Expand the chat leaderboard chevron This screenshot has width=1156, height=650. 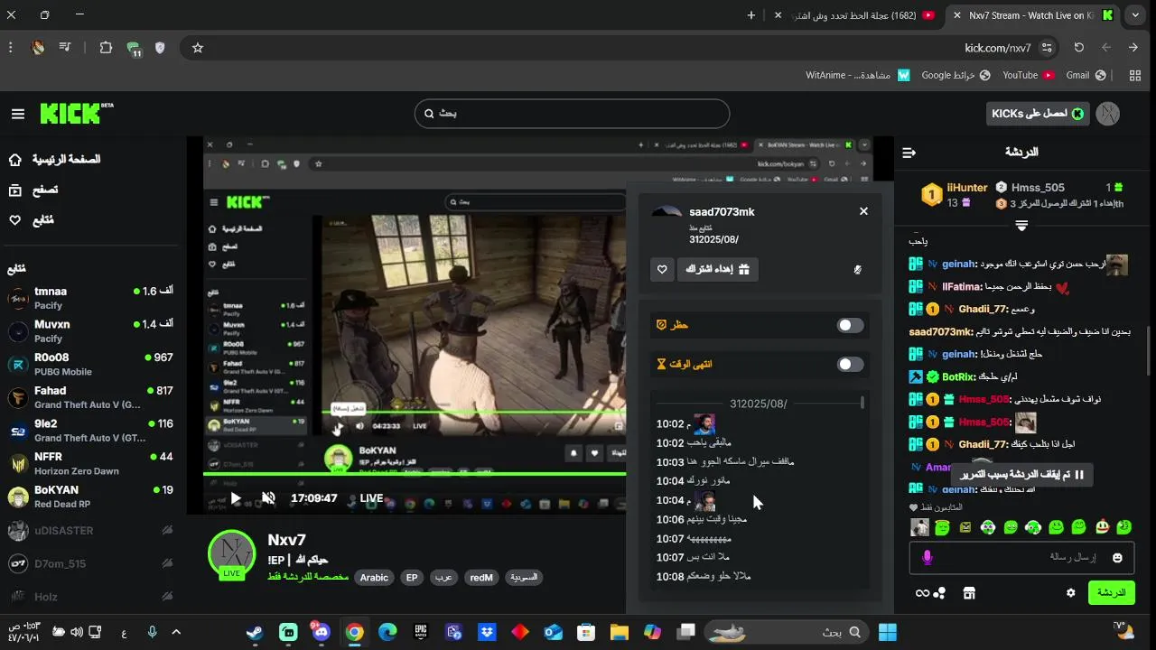click(x=1021, y=225)
